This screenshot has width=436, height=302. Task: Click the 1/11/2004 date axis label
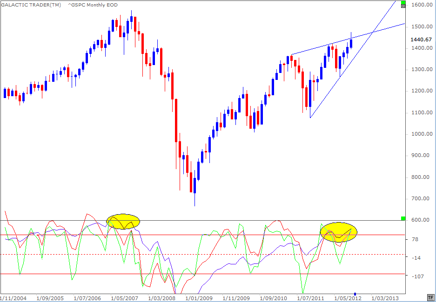point(13,298)
